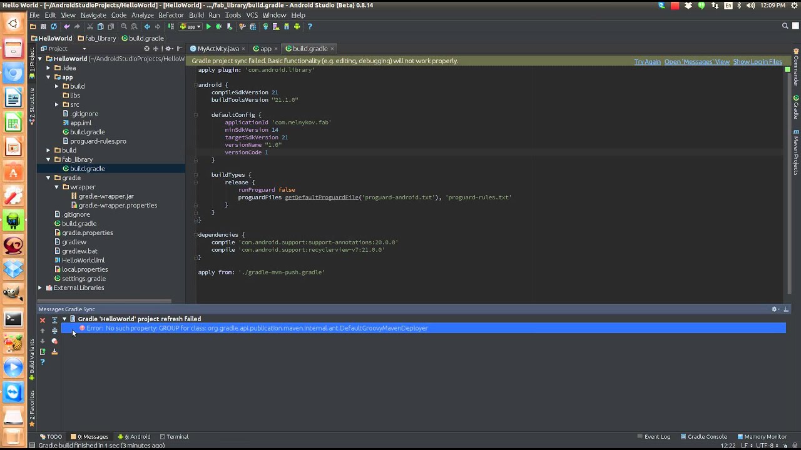Click the Build Variants side panel tab
This screenshot has height=450, width=801.
pos(32,360)
